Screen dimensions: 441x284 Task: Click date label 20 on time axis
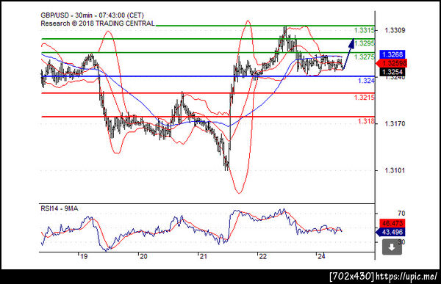pos(143,256)
